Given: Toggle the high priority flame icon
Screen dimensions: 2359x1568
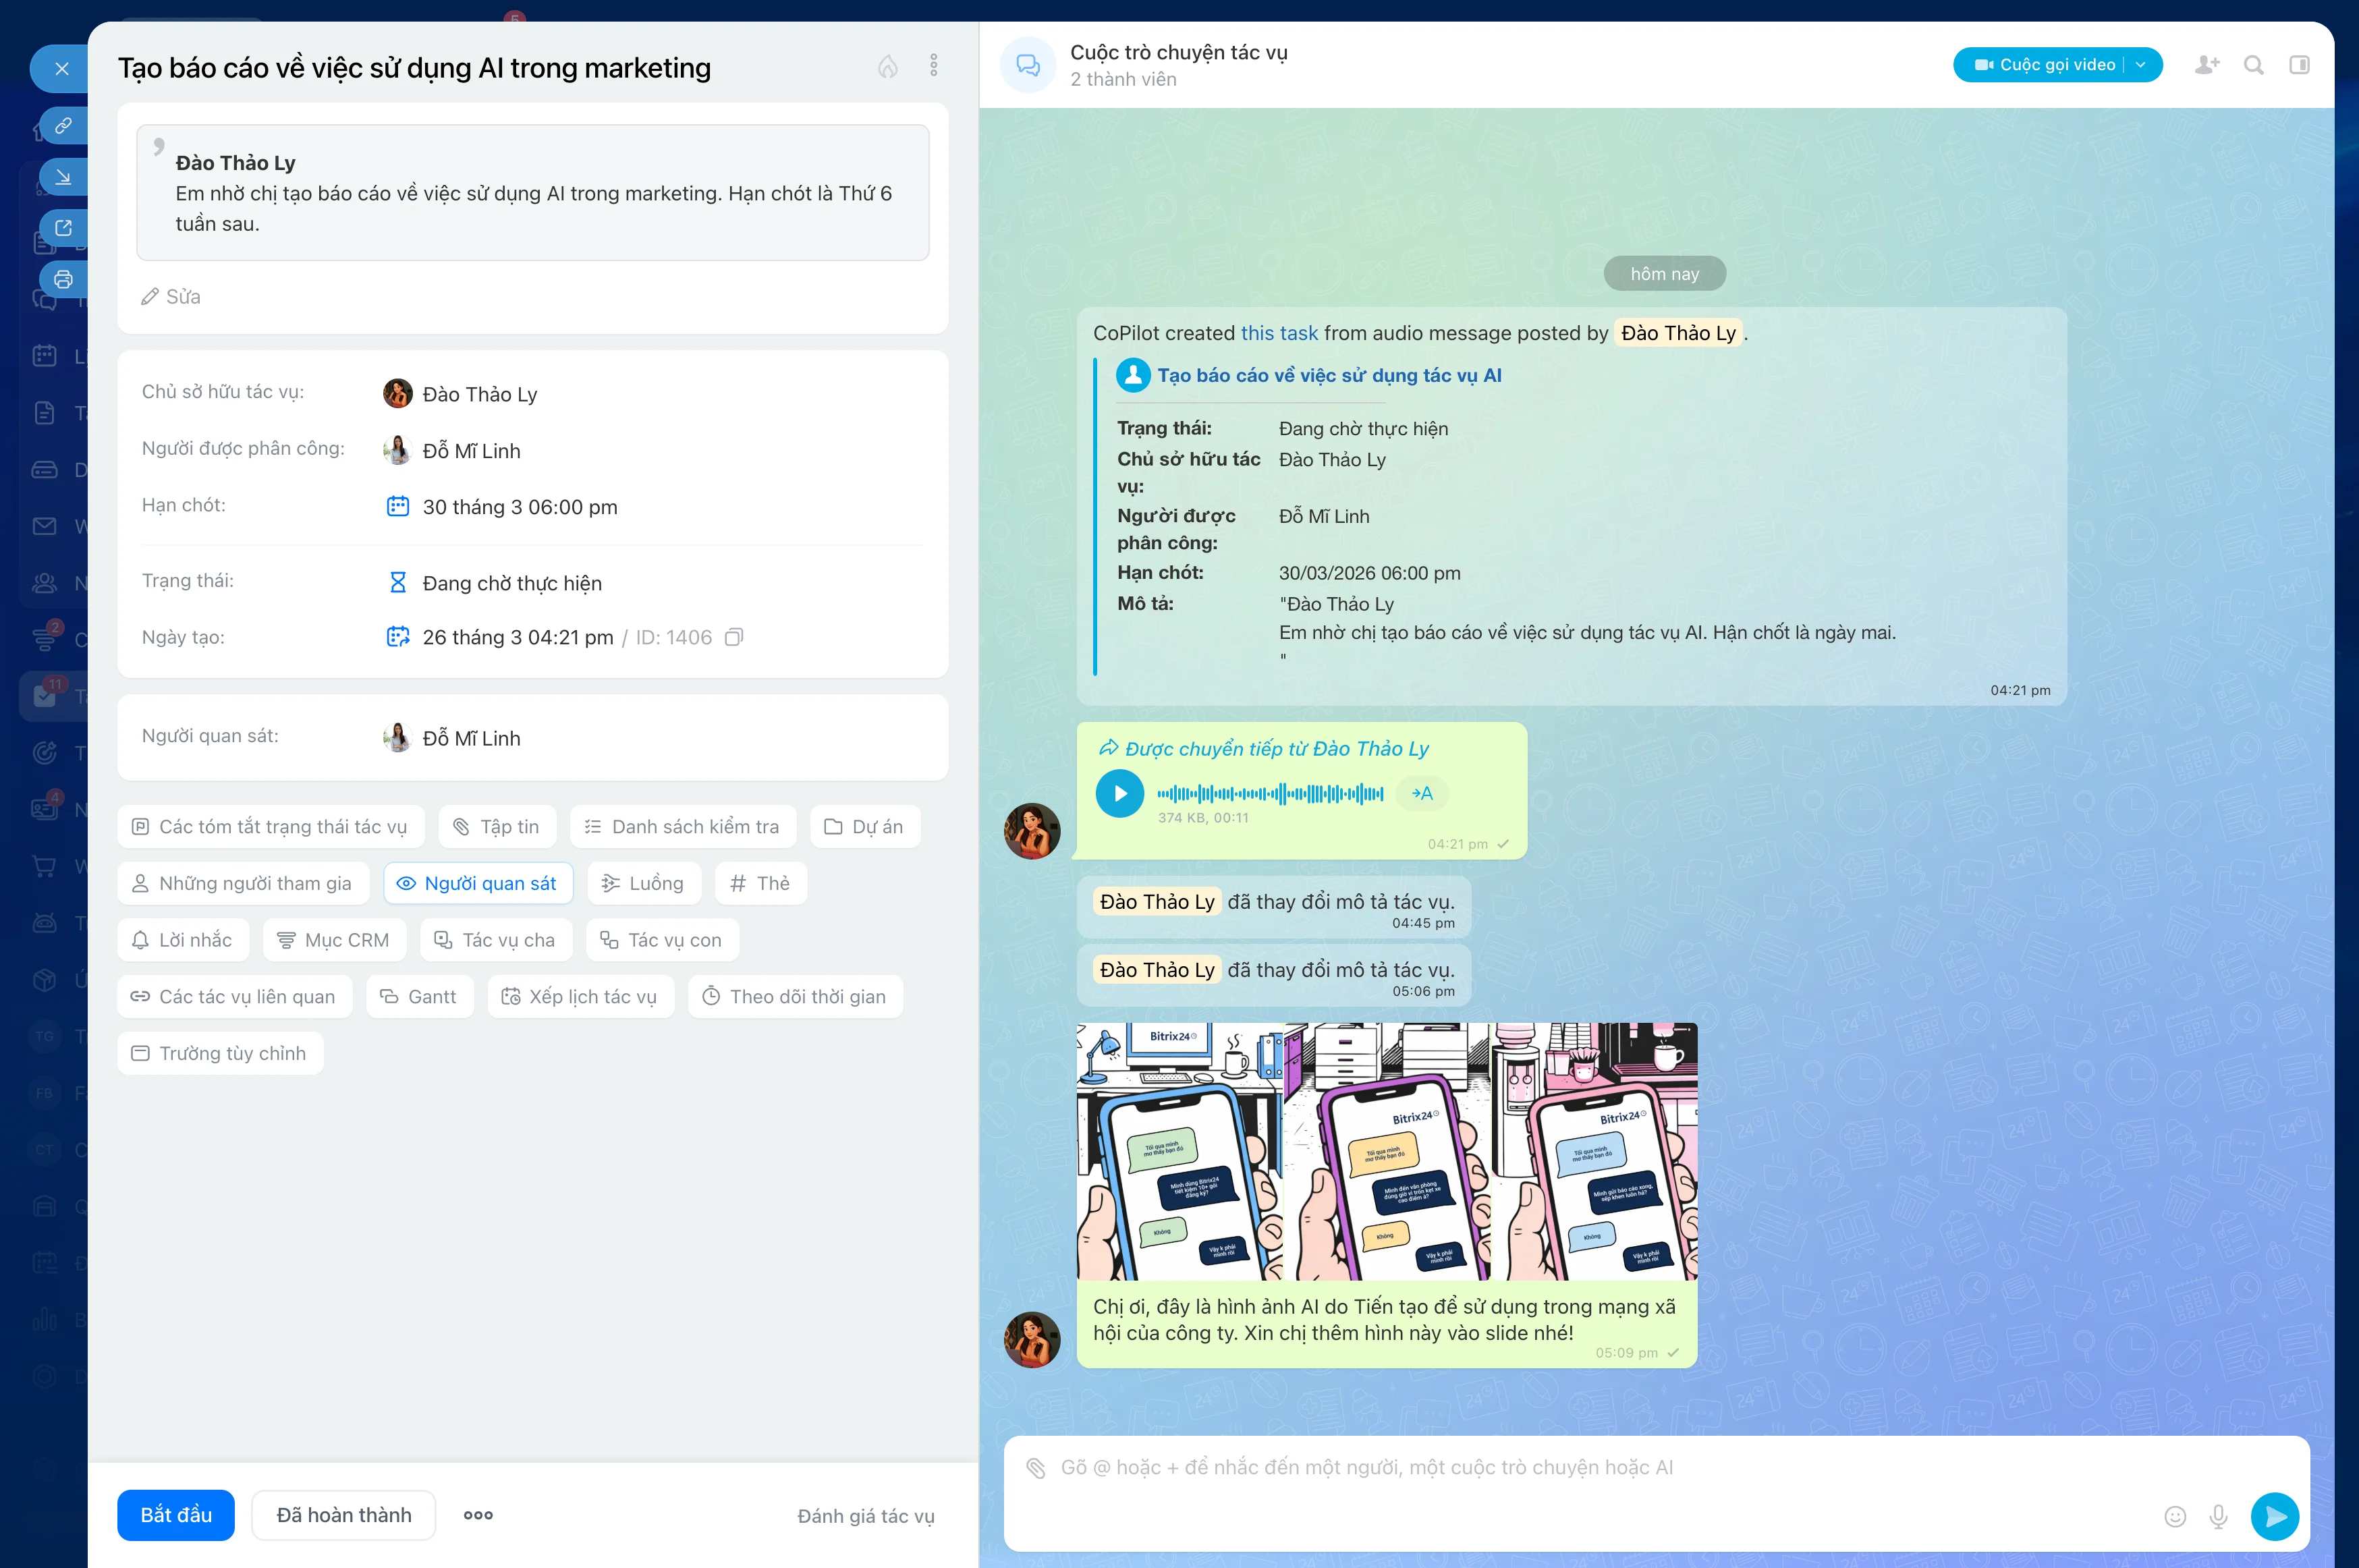Looking at the screenshot, I should click(888, 66).
